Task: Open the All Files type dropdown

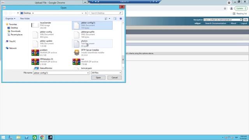Action: [x=106, y=73]
